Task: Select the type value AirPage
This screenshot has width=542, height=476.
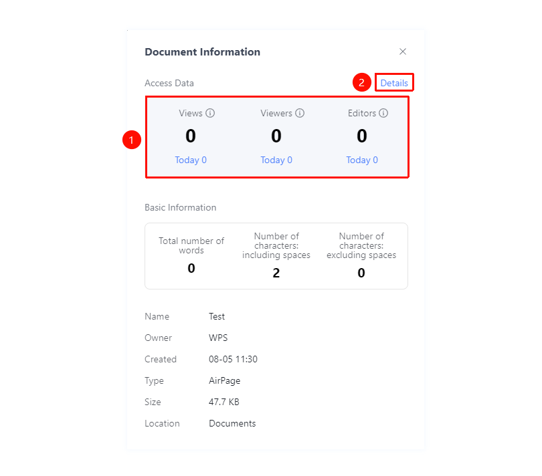Action: click(x=224, y=380)
